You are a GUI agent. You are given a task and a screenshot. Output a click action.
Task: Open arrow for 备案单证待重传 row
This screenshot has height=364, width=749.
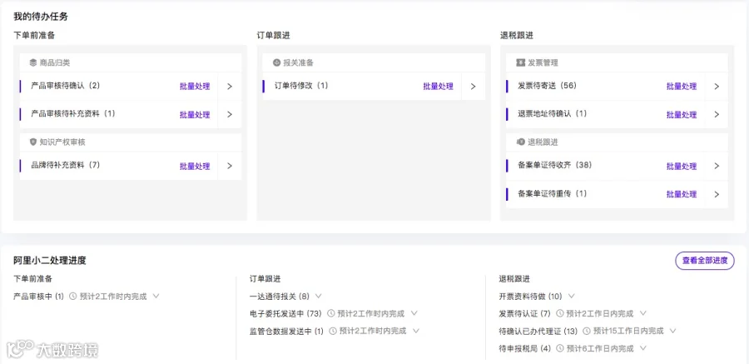717,194
